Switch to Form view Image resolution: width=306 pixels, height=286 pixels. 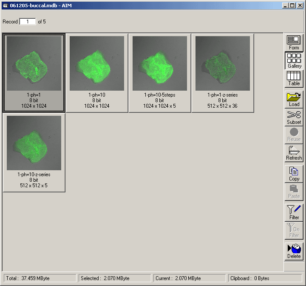click(294, 43)
